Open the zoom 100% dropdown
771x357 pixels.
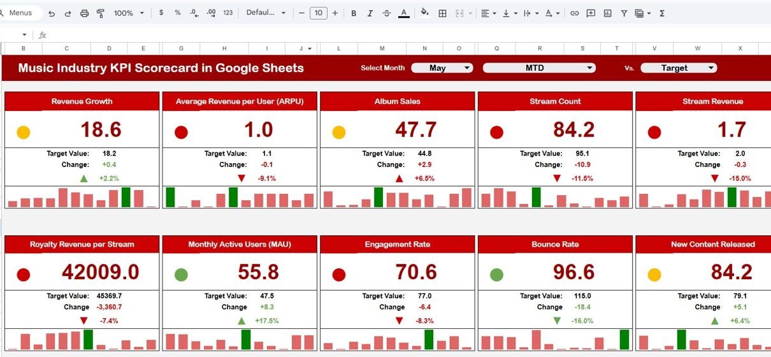128,13
